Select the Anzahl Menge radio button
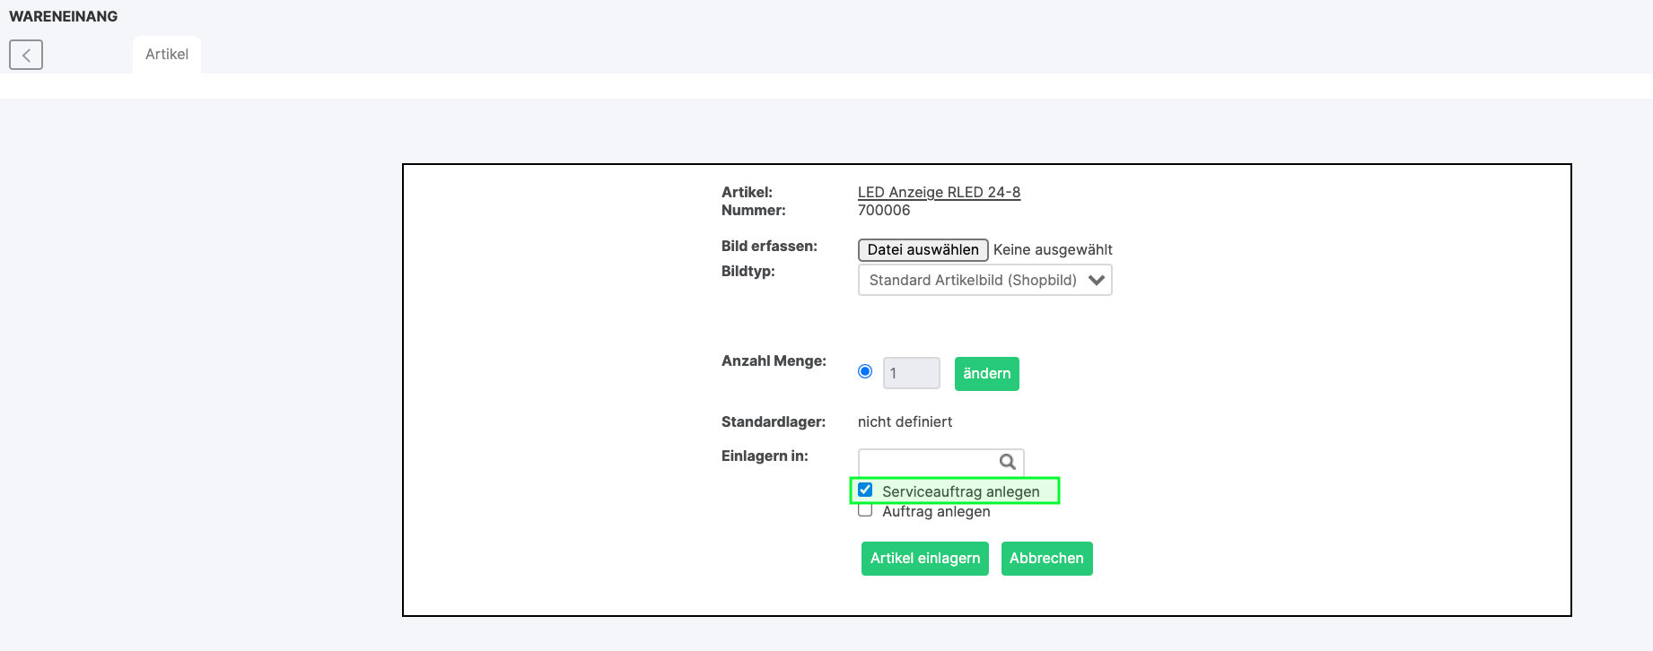 [x=865, y=371]
